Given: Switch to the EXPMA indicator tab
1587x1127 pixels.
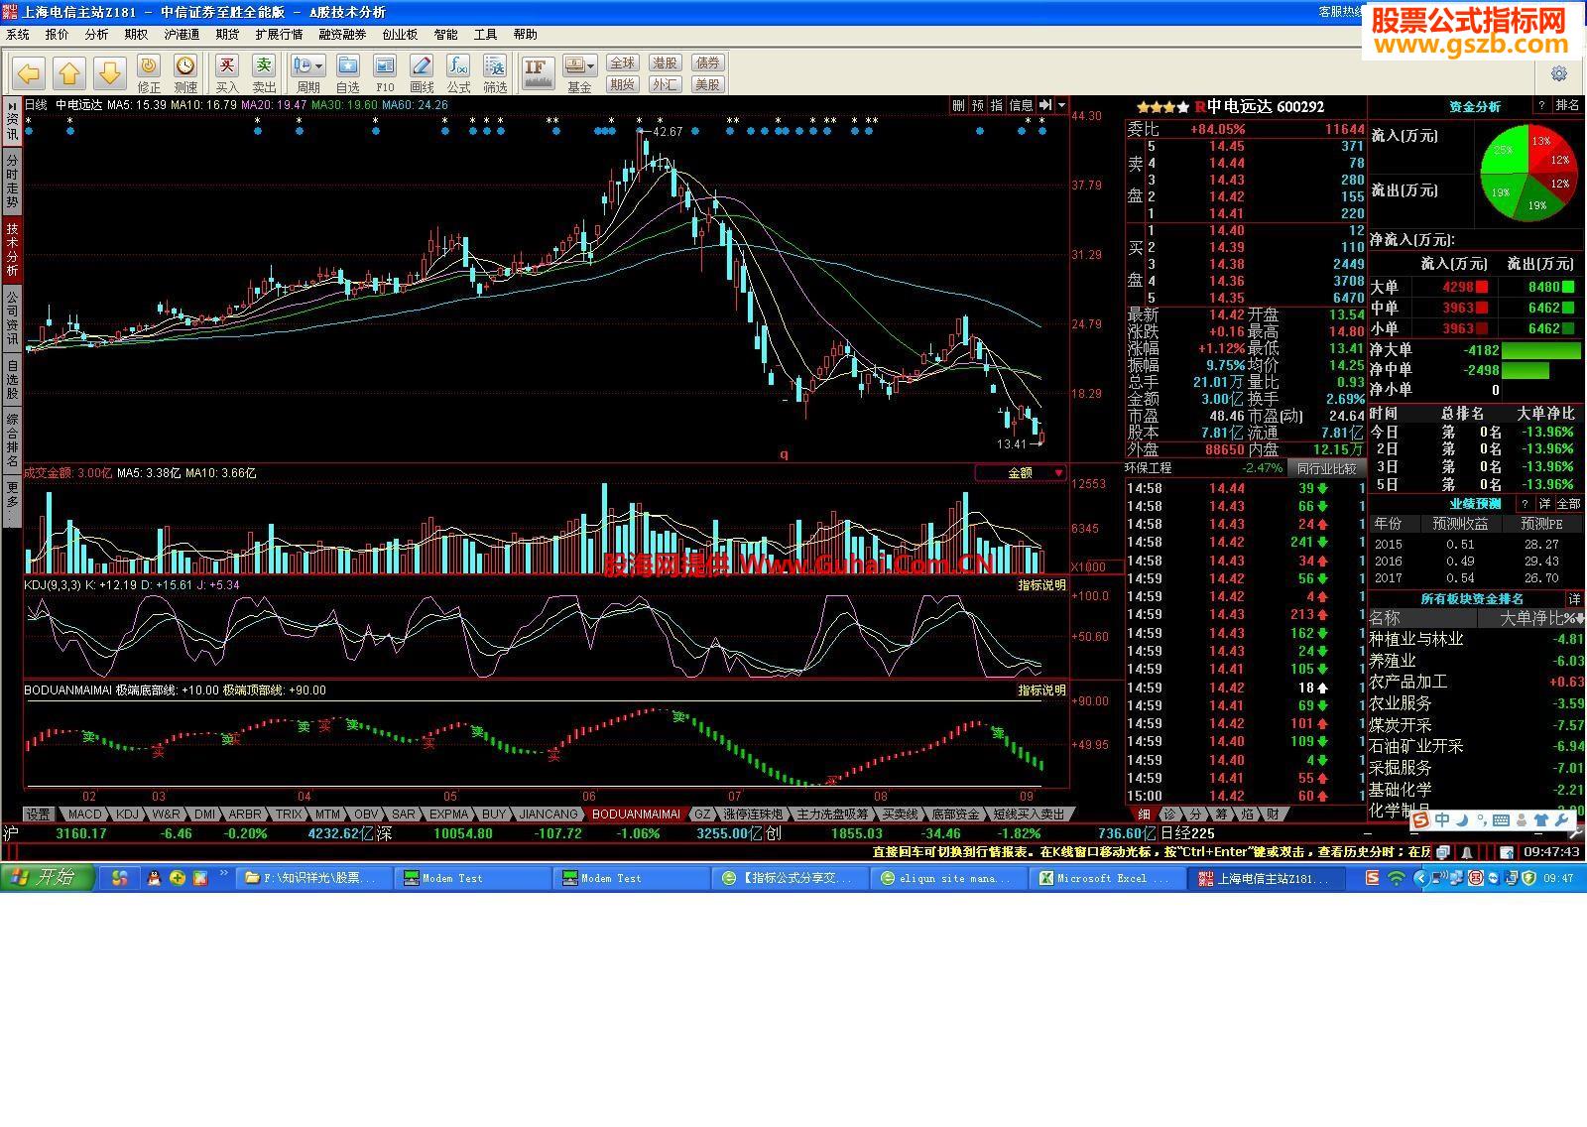Looking at the screenshot, I should click(x=448, y=814).
